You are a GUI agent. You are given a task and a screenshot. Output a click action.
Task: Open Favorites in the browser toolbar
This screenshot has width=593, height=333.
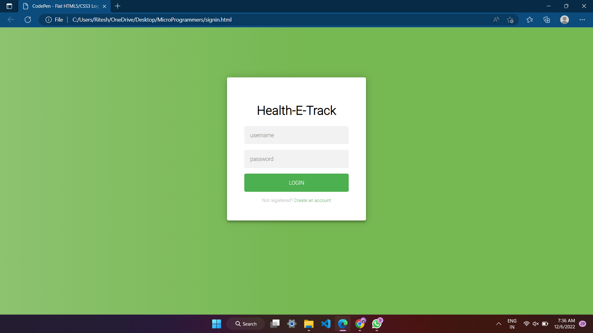530,19
